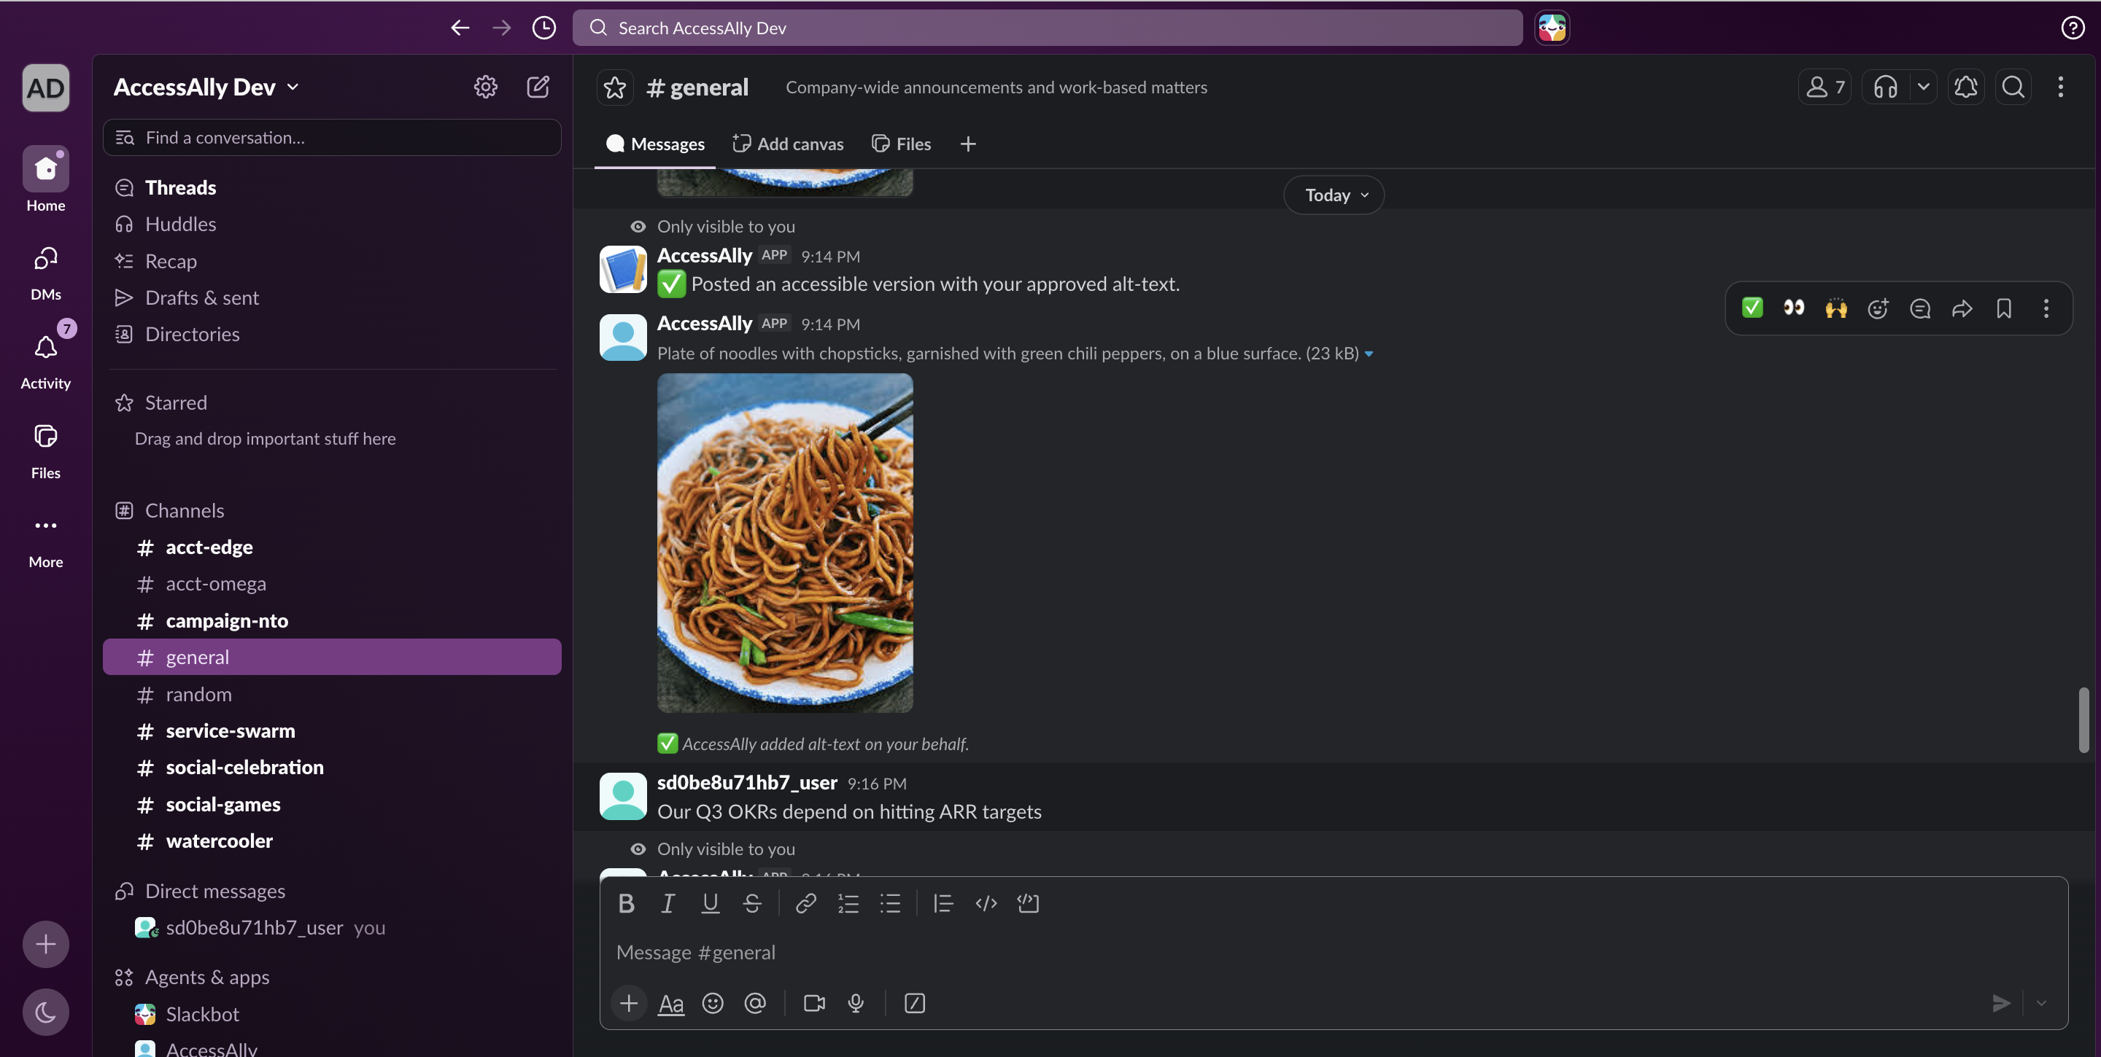Mention someone with the @ icon
The image size is (2101, 1057).
point(755,1003)
